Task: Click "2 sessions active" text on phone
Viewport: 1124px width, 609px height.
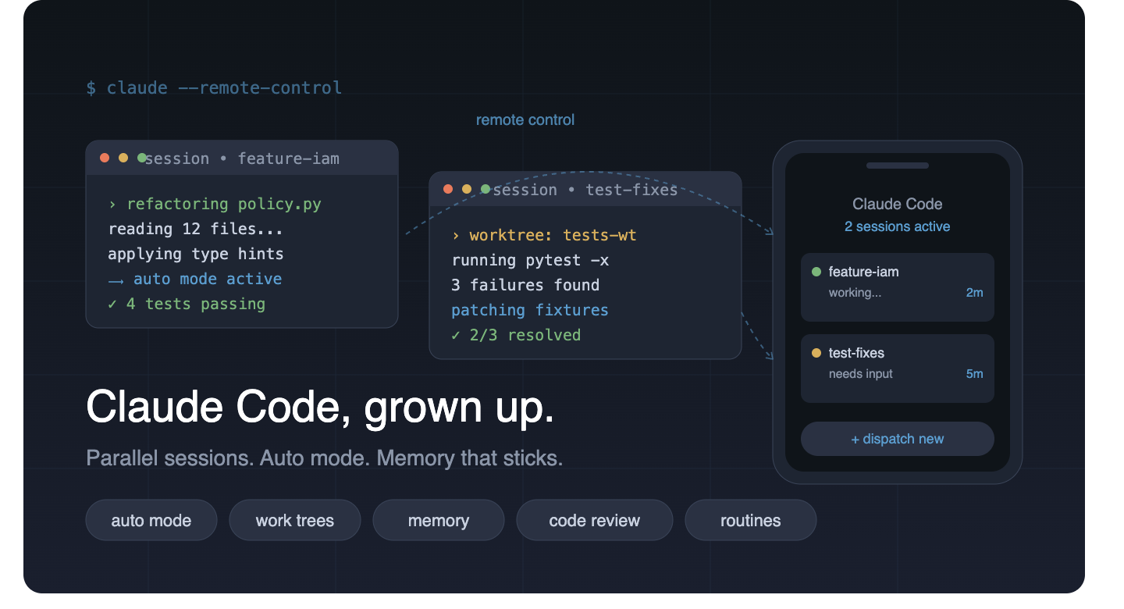Action: pos(898,226)
